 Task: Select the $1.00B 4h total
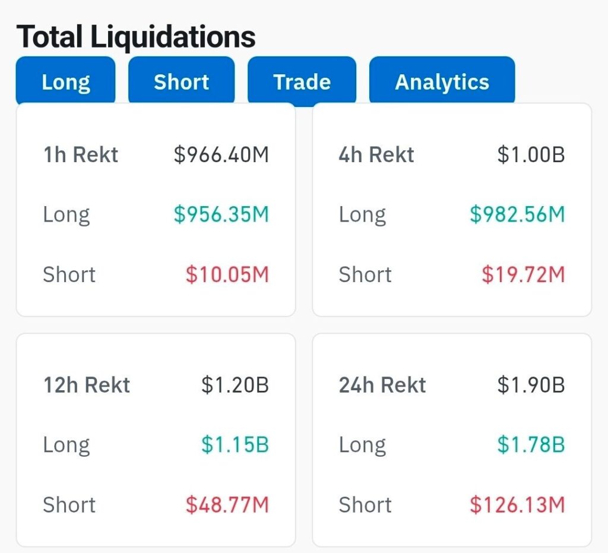(531, 155)
